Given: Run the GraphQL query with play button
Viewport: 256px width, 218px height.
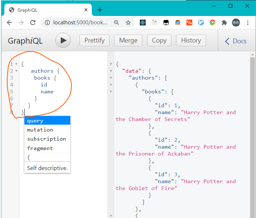Looking at the screenshot, I should (x=63, y=40).
